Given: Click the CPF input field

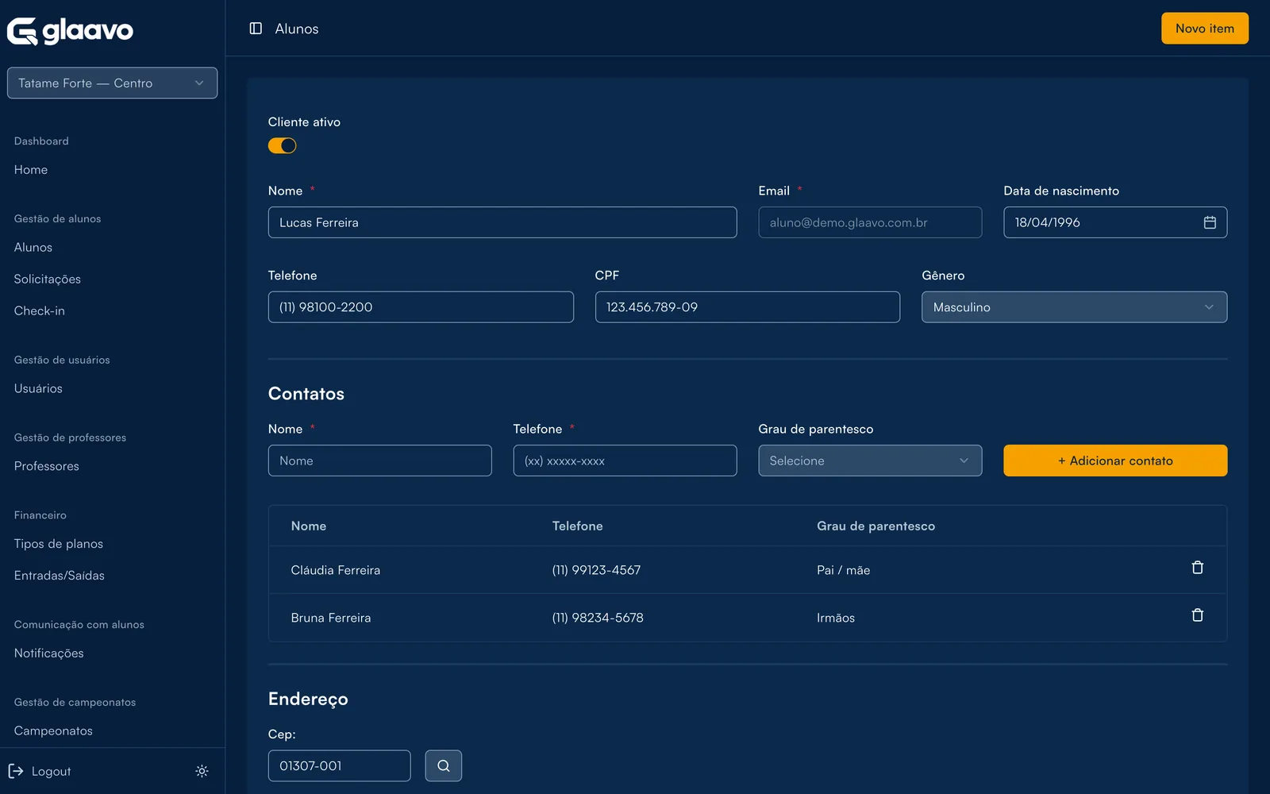Looking at the screenshot, I should click(x=748, y=307).
